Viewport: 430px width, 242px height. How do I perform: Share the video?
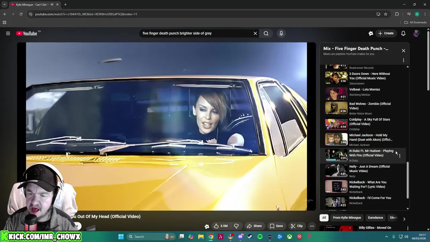click(x=254, y=226)
